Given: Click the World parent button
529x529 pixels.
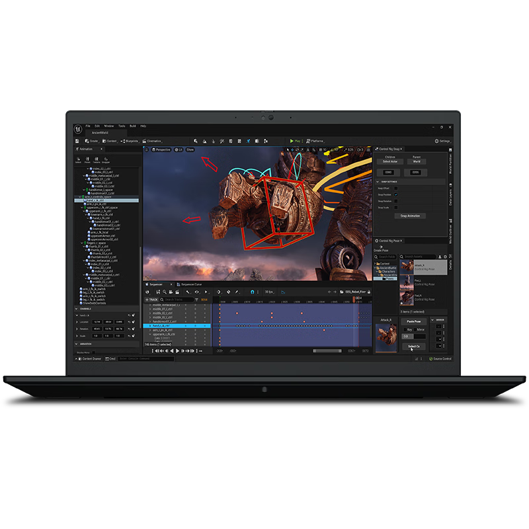Looking at the screenshot, I should [x=417, y=161].
